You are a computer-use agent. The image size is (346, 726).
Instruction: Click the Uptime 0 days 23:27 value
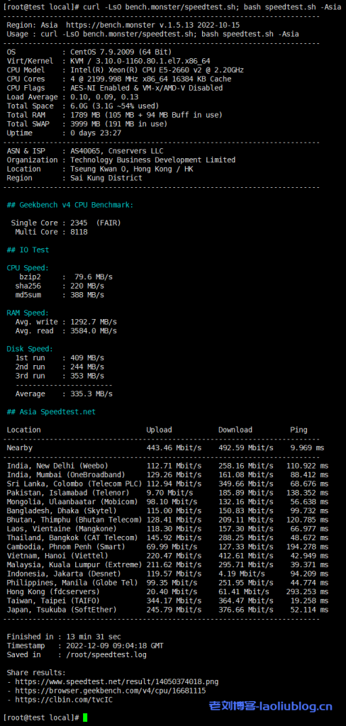[96, 133]
